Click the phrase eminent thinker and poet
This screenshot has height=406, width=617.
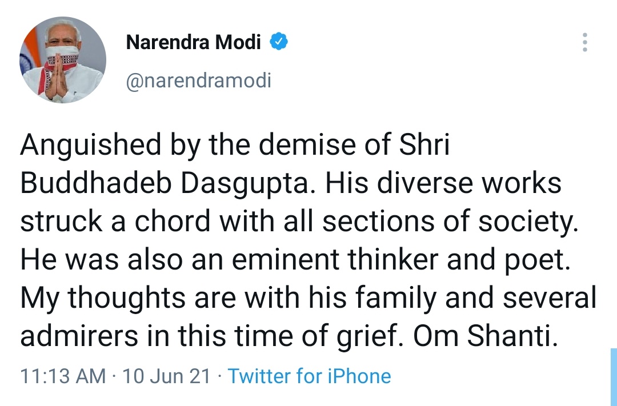(x=401, y=260)
